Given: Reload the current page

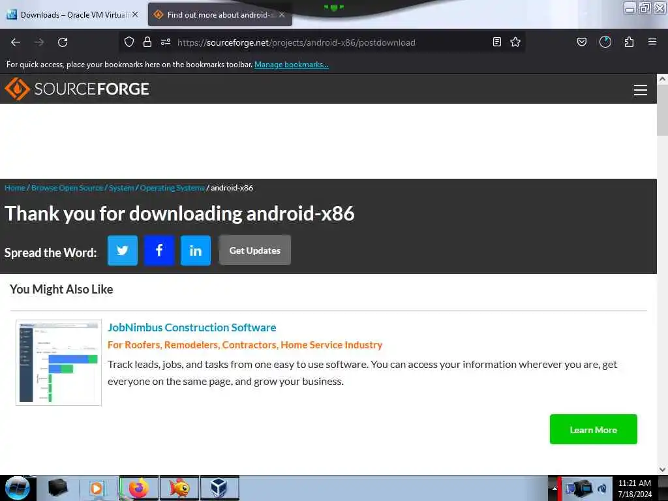Looking at the screenshot, I should (63, 42).
